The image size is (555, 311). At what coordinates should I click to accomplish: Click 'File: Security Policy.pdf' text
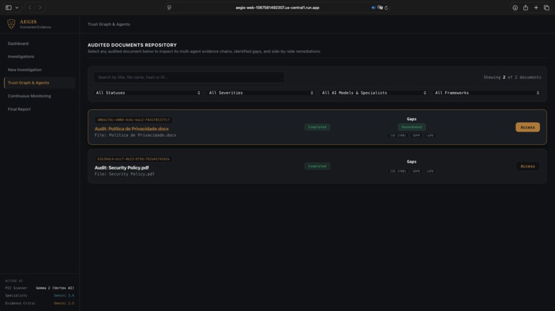tap(124, 174)
